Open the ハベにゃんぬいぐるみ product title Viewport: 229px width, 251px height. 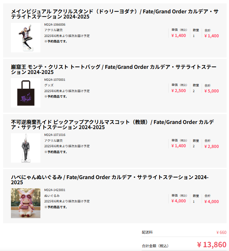[110, 180]
